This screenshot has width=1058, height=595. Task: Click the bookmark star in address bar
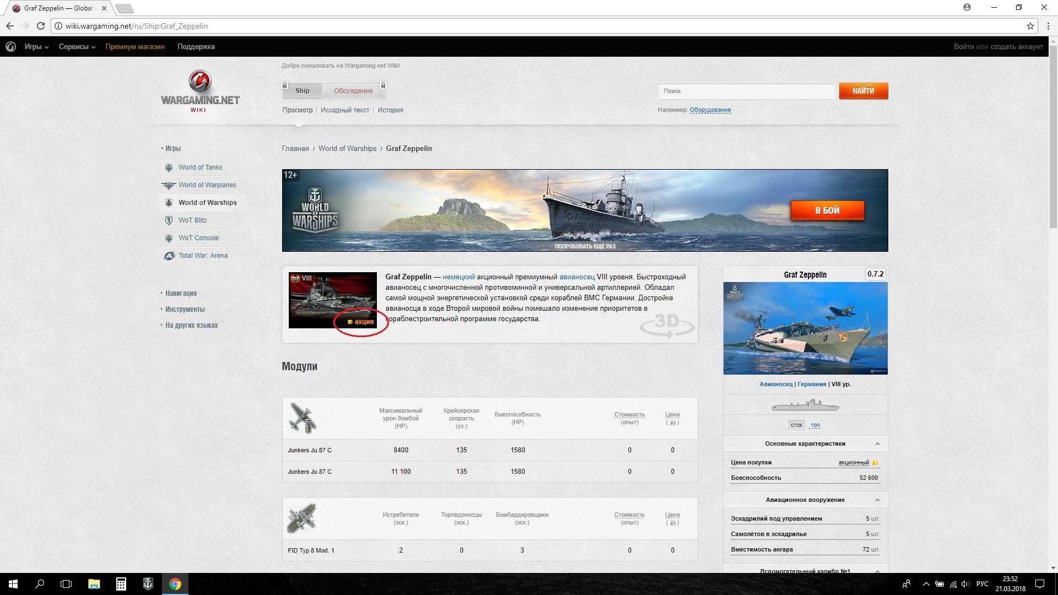1030,26
